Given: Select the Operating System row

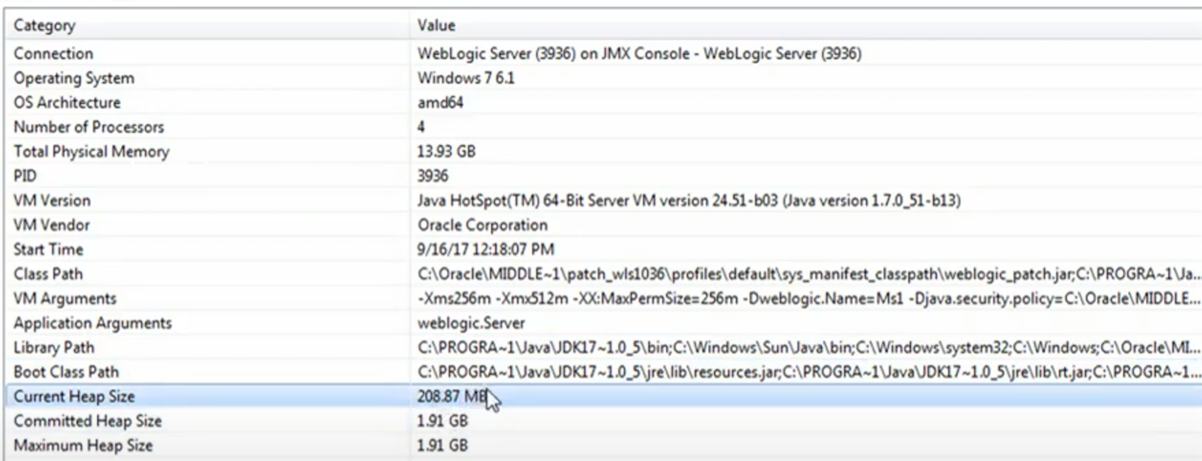Looking at the screenshot, I should pos(604,78).
